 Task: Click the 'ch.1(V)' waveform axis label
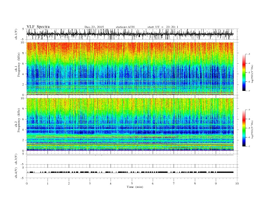[x=16, y=34]
